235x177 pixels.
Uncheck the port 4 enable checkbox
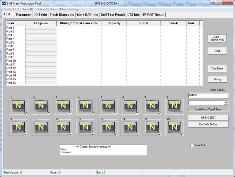93,113
